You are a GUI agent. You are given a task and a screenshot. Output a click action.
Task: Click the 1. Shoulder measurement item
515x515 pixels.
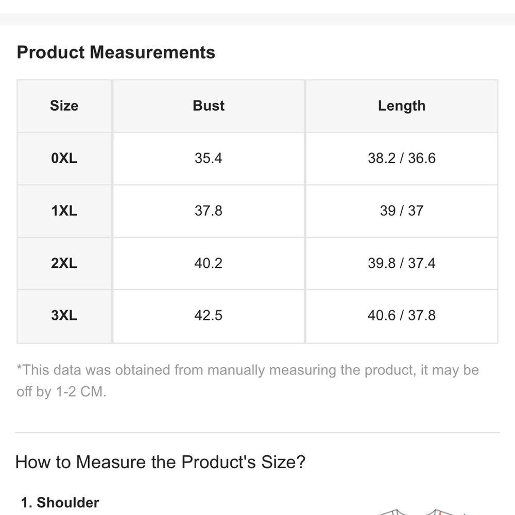(60, 503)
